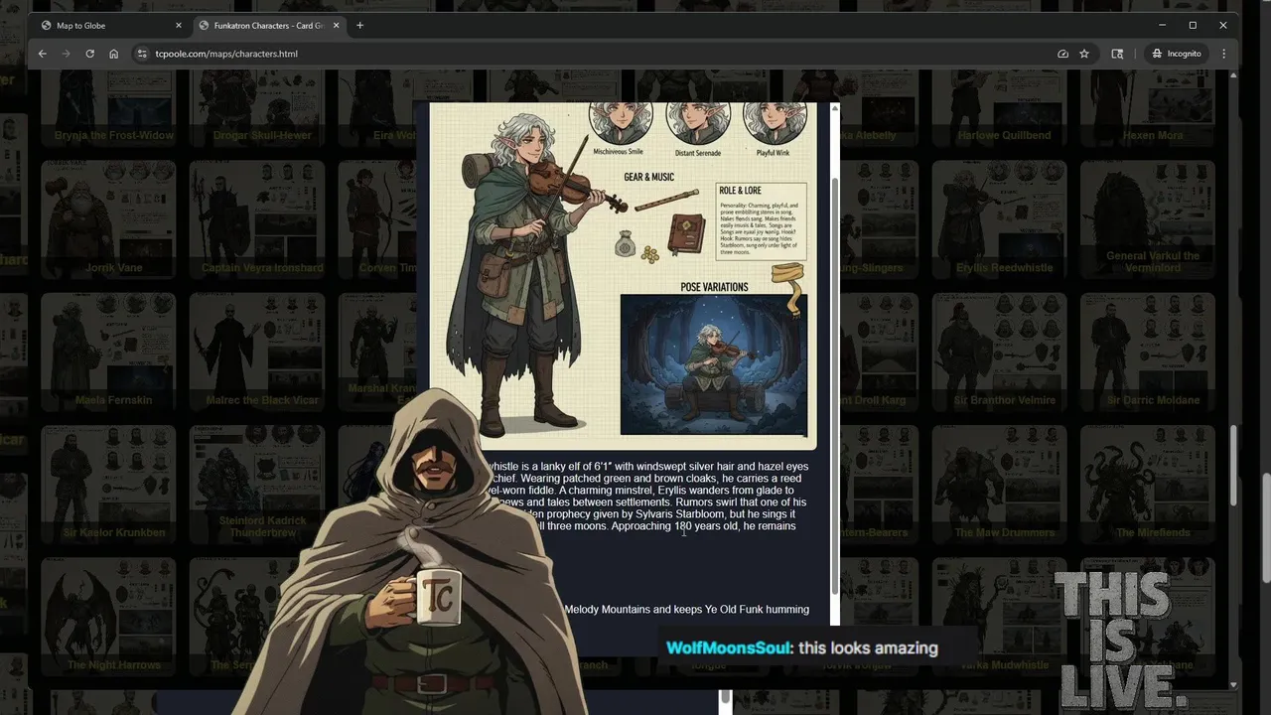Open the Maela Fernskin card

109,352
